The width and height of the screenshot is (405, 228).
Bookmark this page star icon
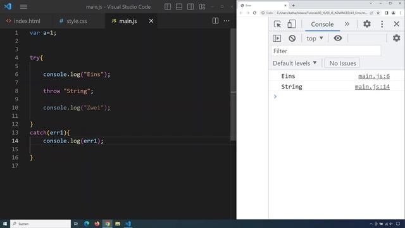point(378,13)
